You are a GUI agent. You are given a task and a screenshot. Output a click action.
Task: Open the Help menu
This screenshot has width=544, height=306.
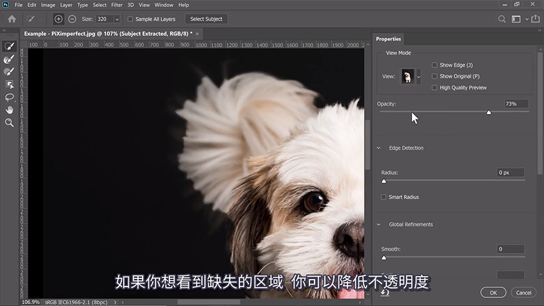pyautogui.click(x=184, y=5)
